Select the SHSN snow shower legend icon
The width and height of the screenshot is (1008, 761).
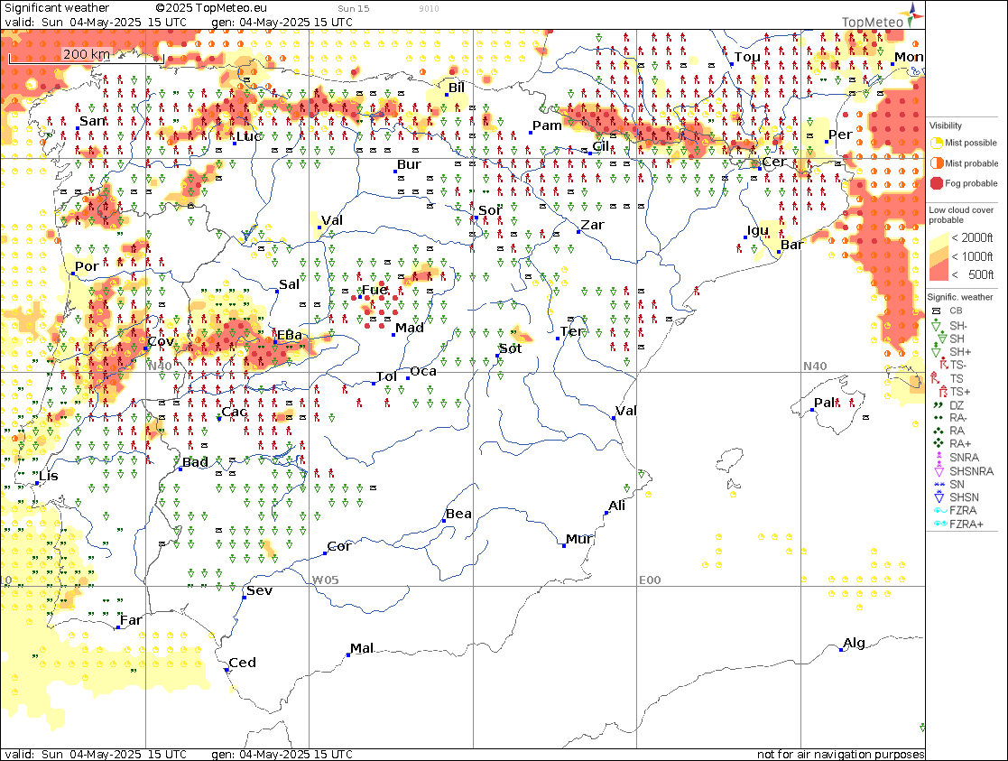[939, 497]
